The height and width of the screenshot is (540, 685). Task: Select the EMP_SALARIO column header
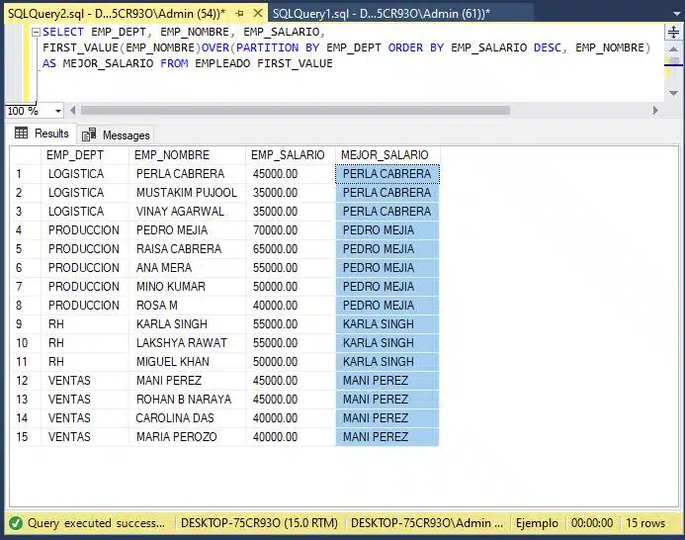pyautogui.click(x=290, y=155)
